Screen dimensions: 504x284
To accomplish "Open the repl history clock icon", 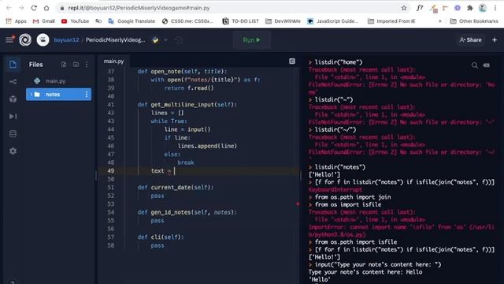I will point(179,40).
